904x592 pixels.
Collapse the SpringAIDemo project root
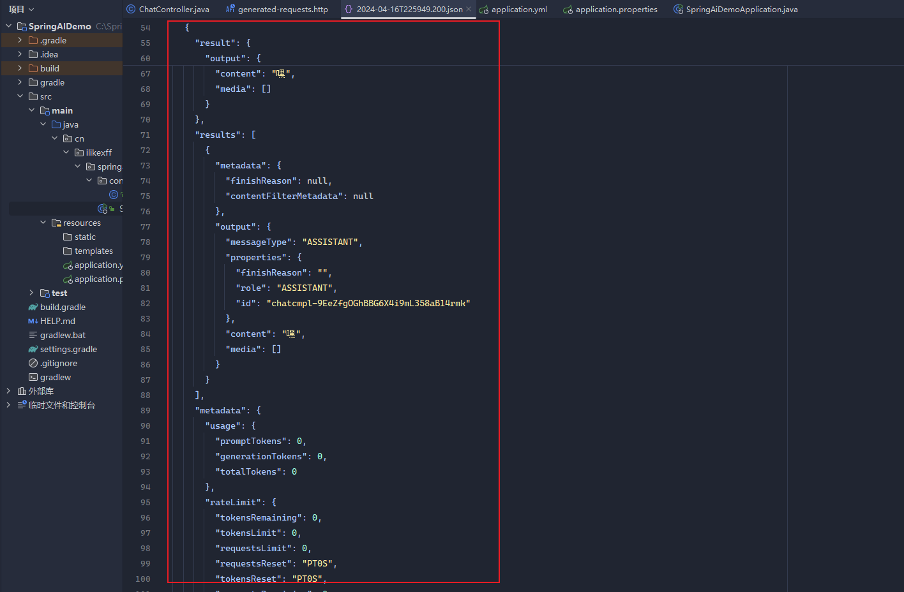8,26
